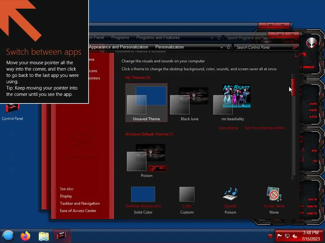Click the search magnifier in Search Control Panel

(x=295, y=47)
